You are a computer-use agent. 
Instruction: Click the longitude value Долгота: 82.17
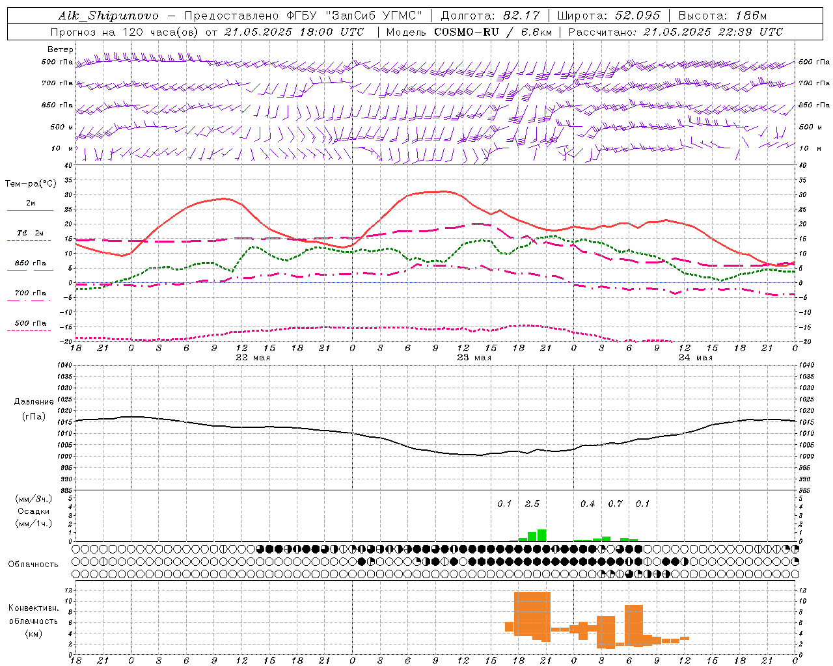(491, 16)
